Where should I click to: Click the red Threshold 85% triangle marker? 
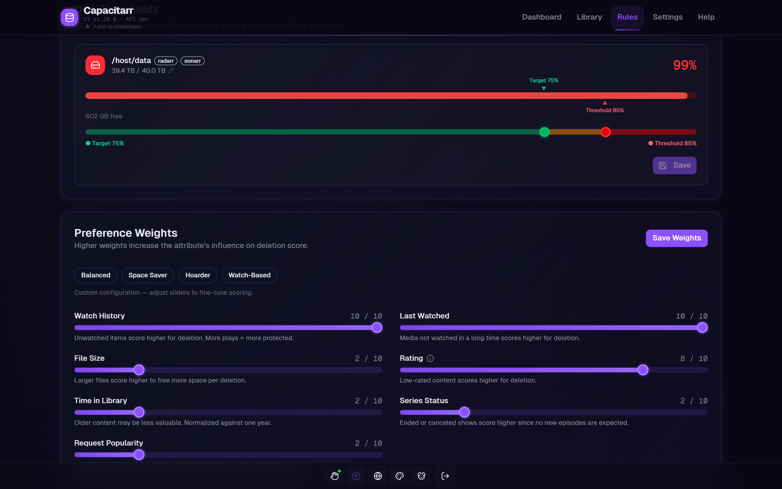(605, 103)
